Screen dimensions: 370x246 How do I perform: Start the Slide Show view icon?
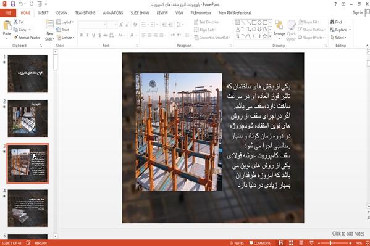(x=311, y=243)
